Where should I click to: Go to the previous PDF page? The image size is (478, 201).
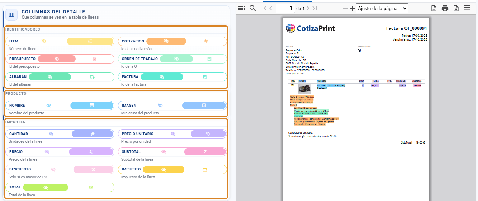point(271,8)
